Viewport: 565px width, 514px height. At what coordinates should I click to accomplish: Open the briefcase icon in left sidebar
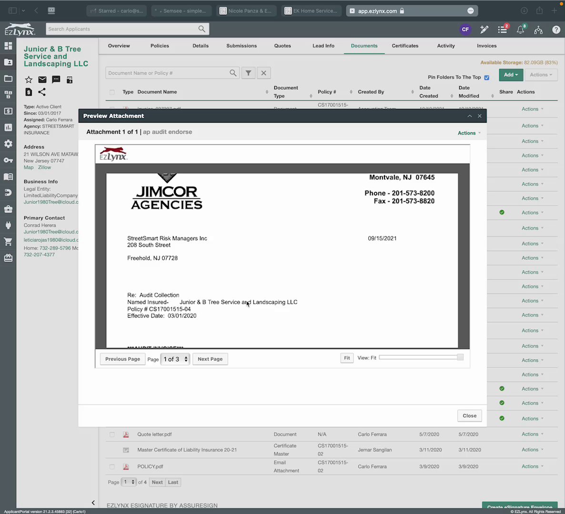pos(8,209)
